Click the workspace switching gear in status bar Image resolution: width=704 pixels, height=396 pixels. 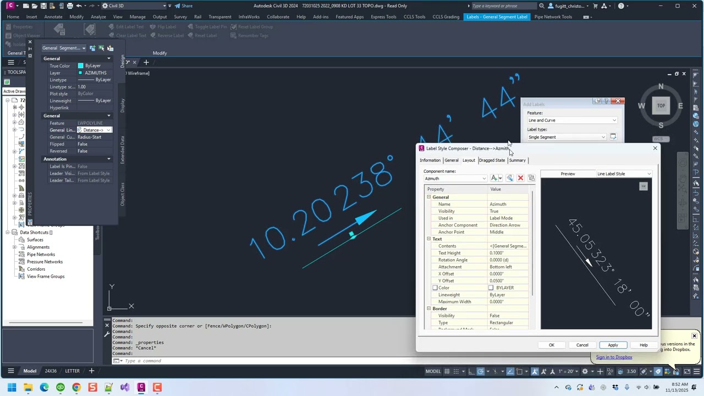pyautogui.click(x=585, y=371)
